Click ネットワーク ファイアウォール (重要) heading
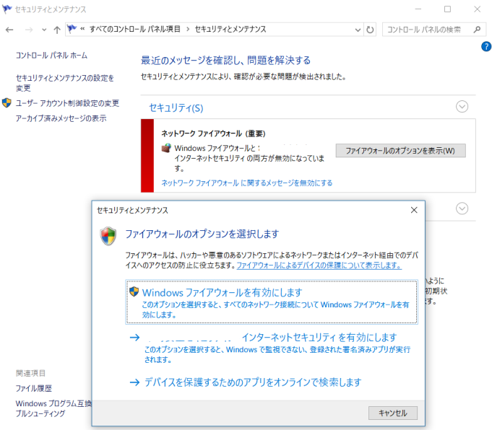Viewport: 492px width, 430px height. point(213,133)
